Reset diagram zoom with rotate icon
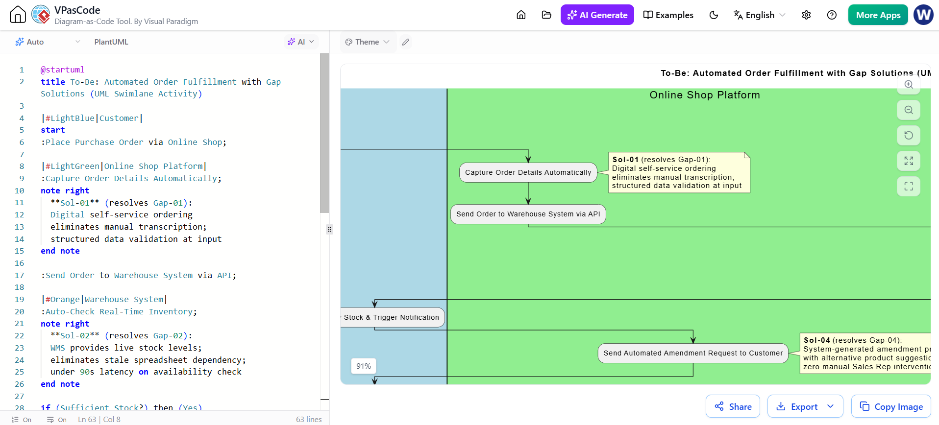Screen dimensions: 939x425 909,135
